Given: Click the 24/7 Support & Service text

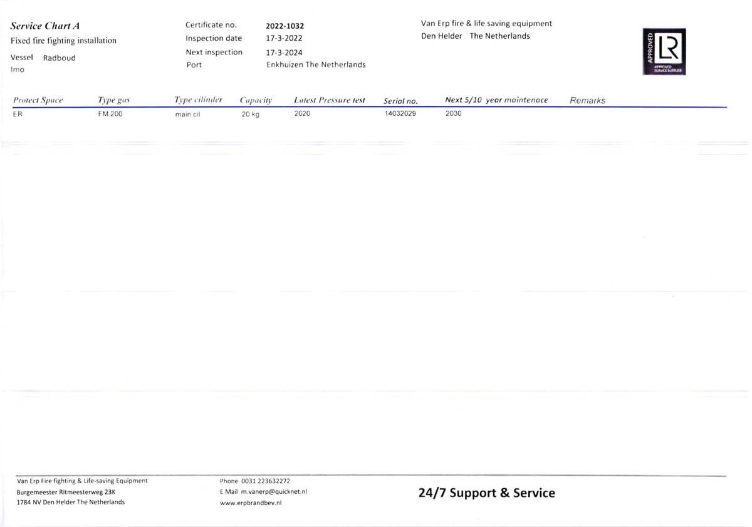Looking at the screenshot, I should point(487,493).
